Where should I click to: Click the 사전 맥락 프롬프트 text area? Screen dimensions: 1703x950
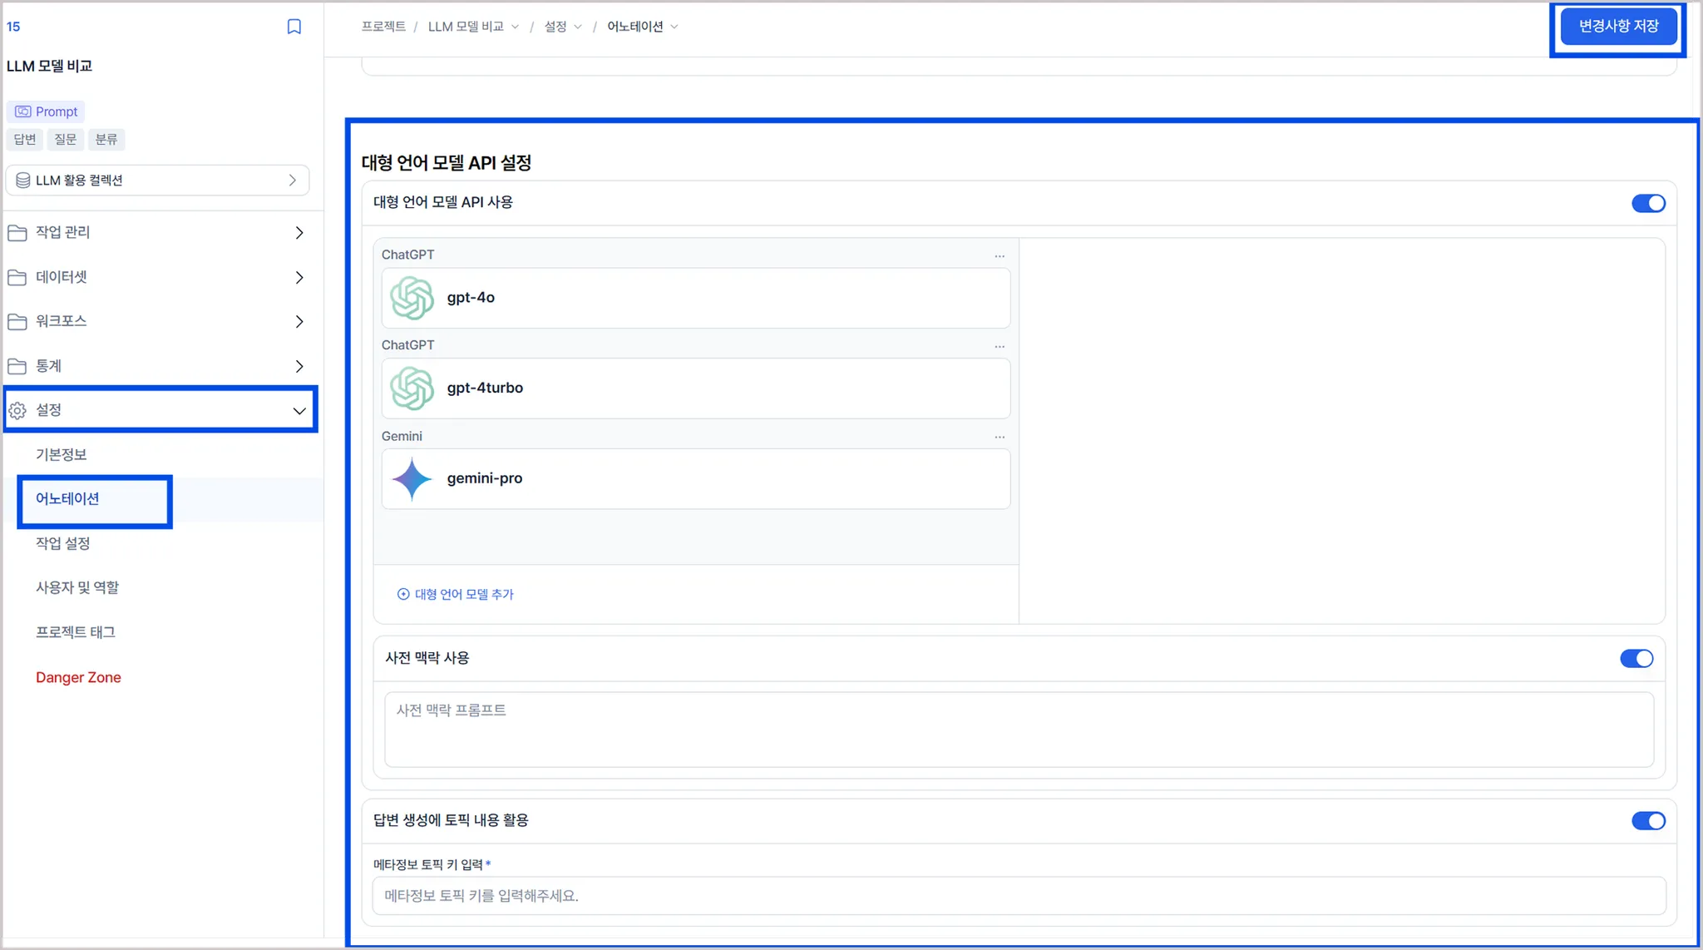[x=1019, y=730]
